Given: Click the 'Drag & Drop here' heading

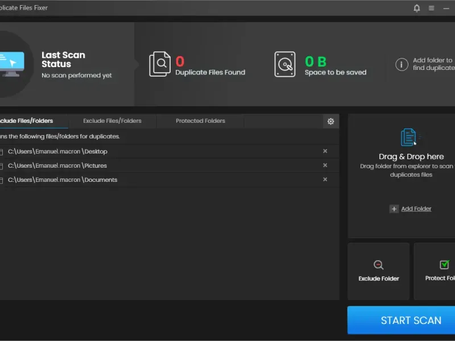Looking at the screenshot, I should point(411,157).
